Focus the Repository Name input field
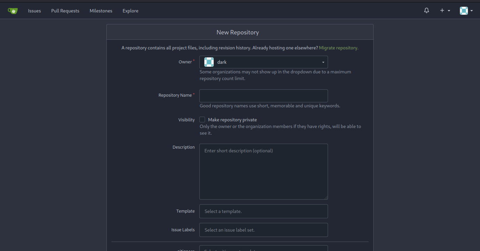Image resolution: width=480 pixels, height=251 pixels. pos(263,96)
